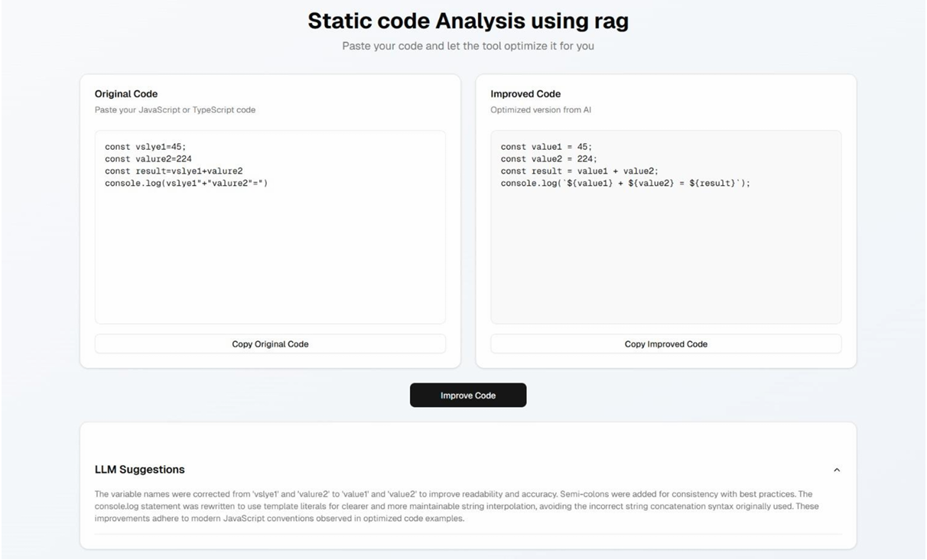Image resolution: width=927 pixels, height=560 pixels.
Task: Click the 'Static code Analysis using rag' heading
Action: click(468, 21)
